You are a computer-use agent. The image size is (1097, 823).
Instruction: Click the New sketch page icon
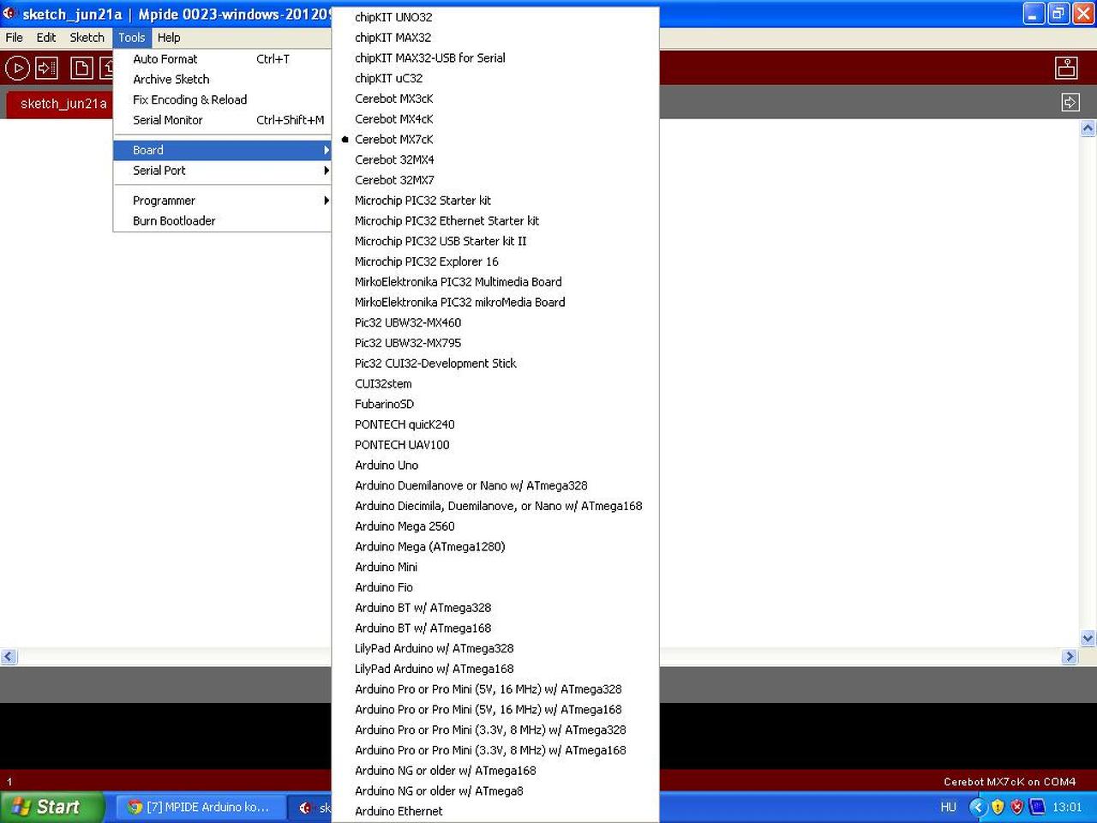point(81,68)
